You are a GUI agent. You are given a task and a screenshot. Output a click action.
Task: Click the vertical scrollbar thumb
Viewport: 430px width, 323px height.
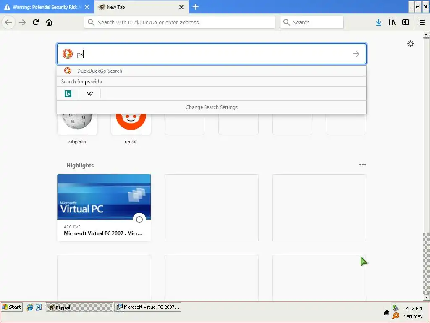coord(426,136)
